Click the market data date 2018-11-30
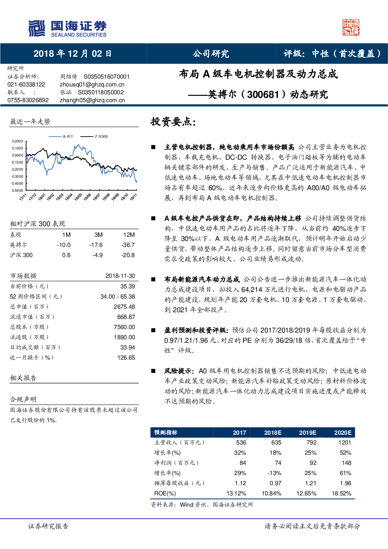The height and width of the screenshot is (549, 388). (x=120, y=276)
